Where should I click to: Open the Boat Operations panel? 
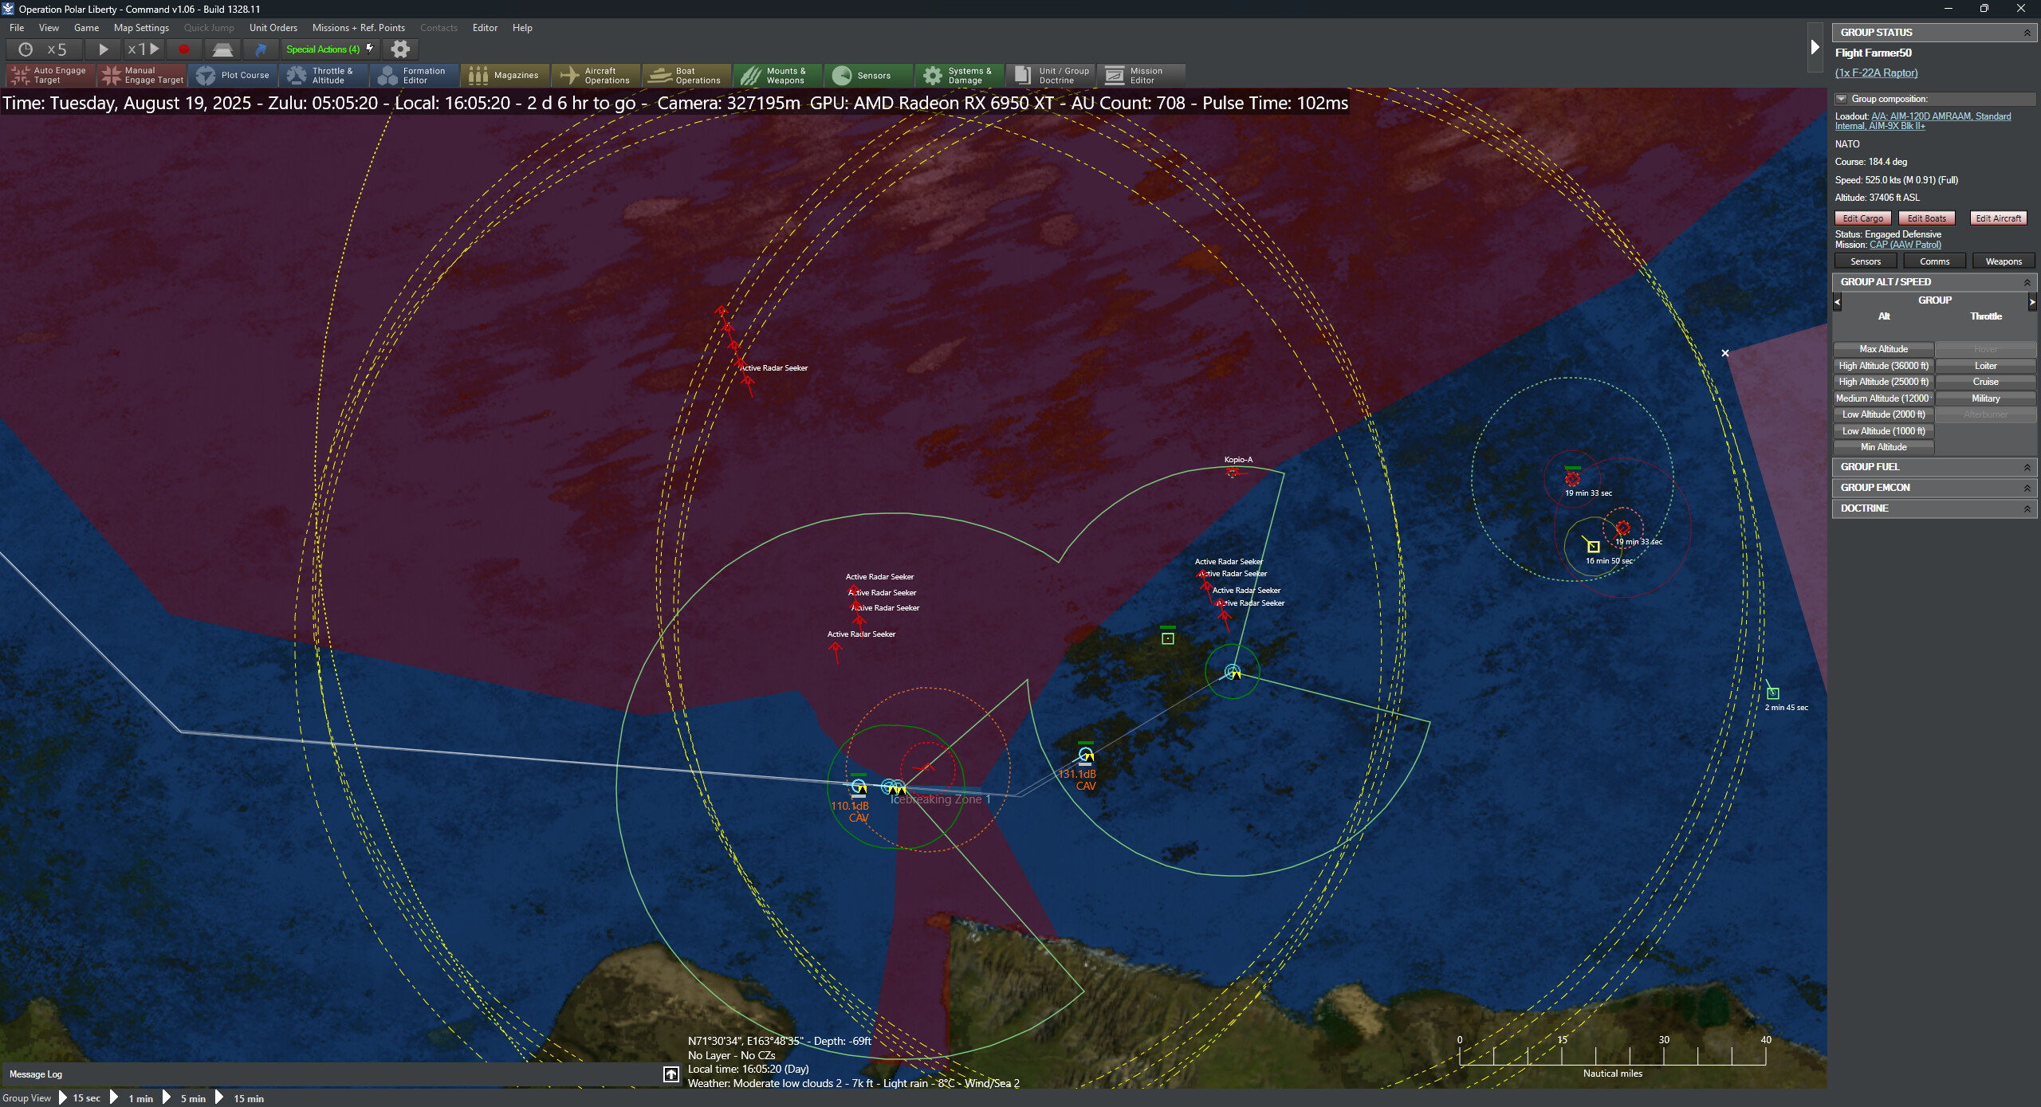[x=686, y=74]
